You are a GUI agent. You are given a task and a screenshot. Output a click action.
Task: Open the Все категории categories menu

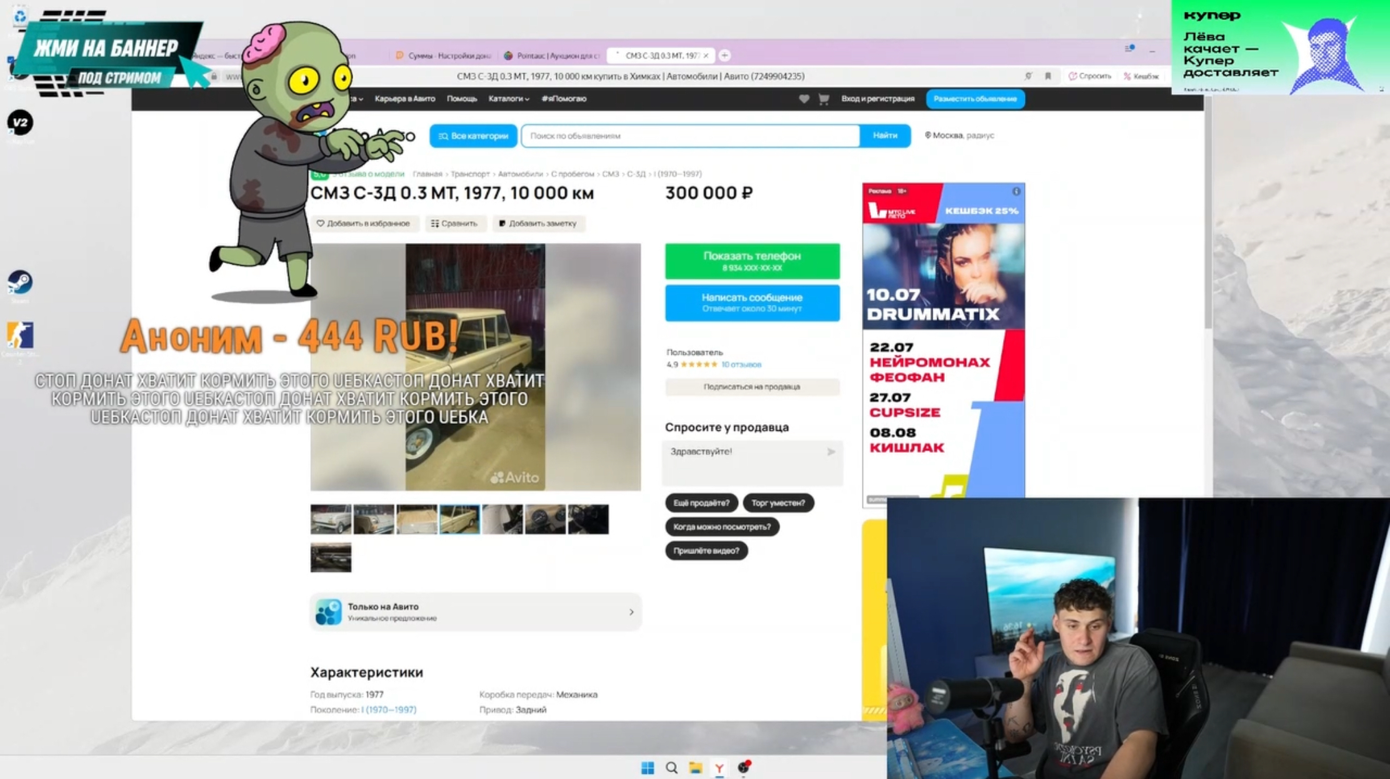(x=473, y=136)
